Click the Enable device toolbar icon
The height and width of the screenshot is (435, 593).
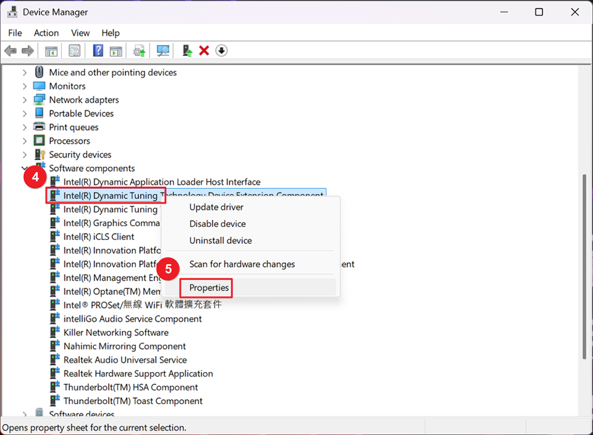coord(187,51)
